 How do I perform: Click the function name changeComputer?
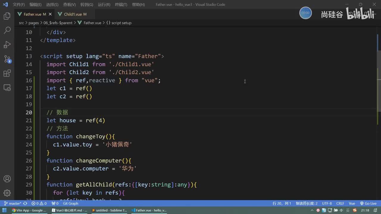pos(99,160)
